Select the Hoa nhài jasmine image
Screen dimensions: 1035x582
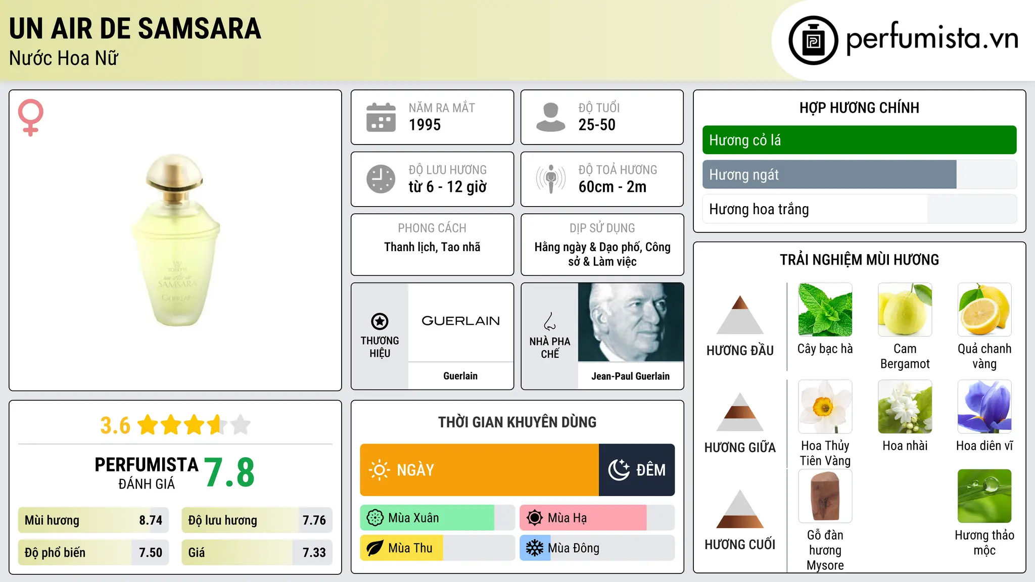[x=905, y=407]
